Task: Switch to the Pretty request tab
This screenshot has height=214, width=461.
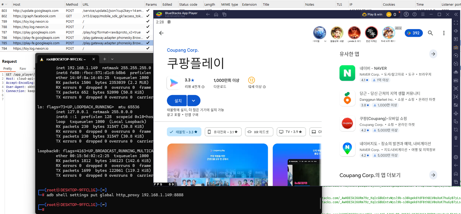Action: point(8,69)
